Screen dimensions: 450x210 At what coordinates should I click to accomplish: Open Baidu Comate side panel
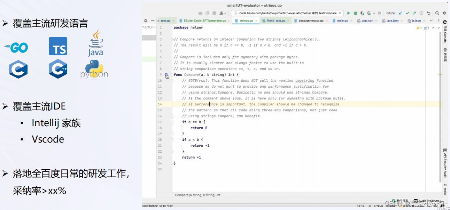[445, 32]
